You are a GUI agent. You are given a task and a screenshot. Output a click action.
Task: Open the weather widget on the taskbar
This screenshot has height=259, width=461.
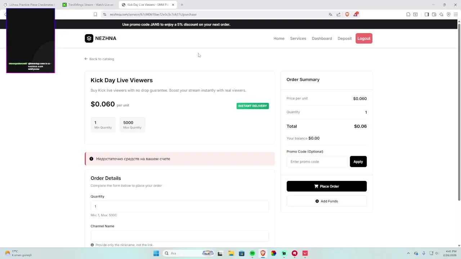point(19,253)
